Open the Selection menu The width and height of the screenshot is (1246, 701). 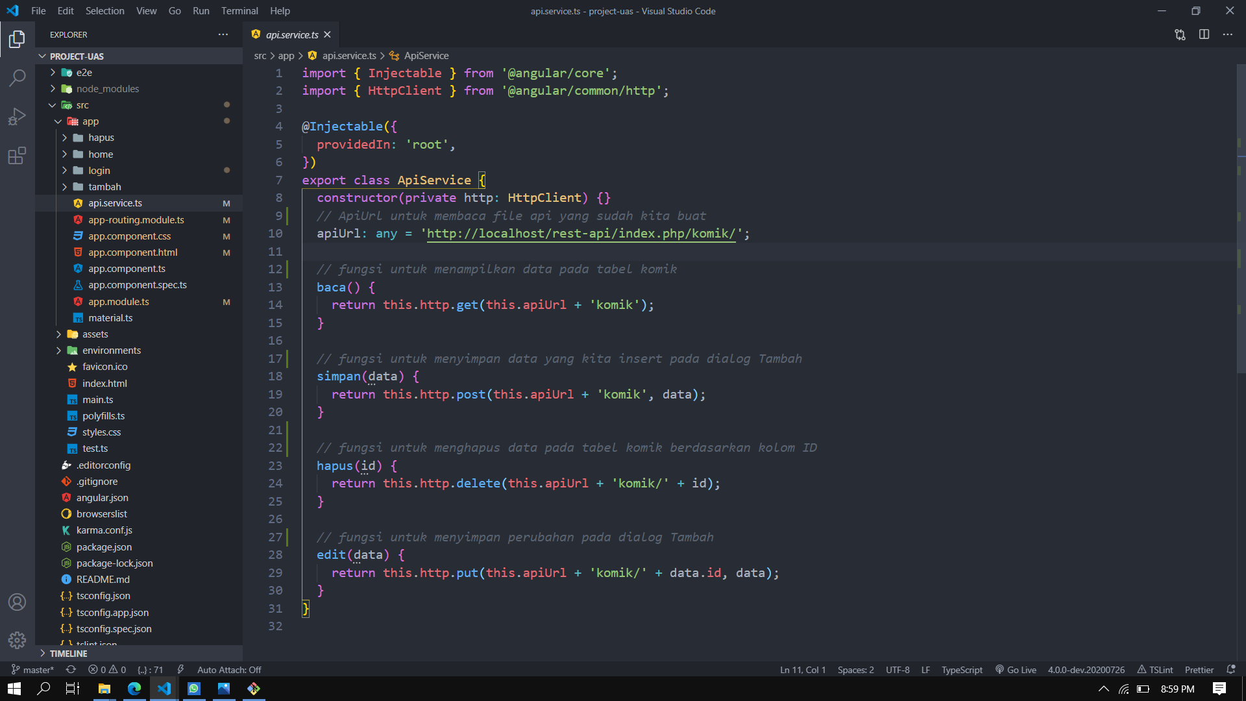[x=104, y=10]
